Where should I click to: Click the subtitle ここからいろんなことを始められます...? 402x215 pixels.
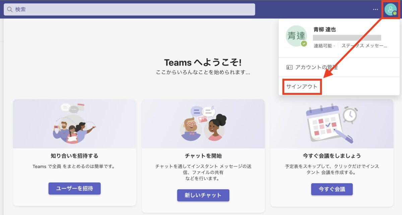[203, 72]
